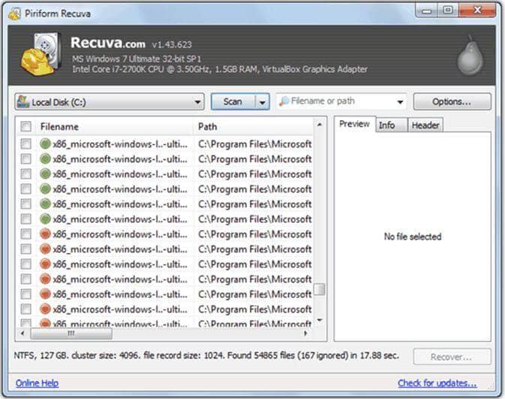Start a scan with the Scan button
The width and height of the screenshot is (505, 399).
(x=233, y=102)
